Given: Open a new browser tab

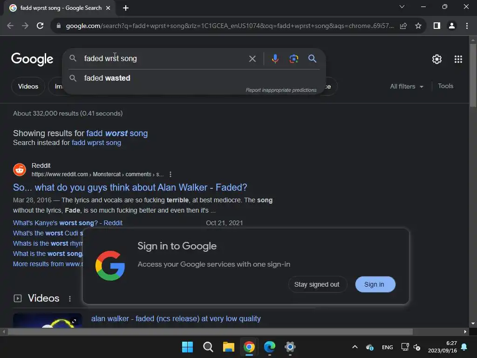Looking at the screenshot, I should click(x=126, y=8).
